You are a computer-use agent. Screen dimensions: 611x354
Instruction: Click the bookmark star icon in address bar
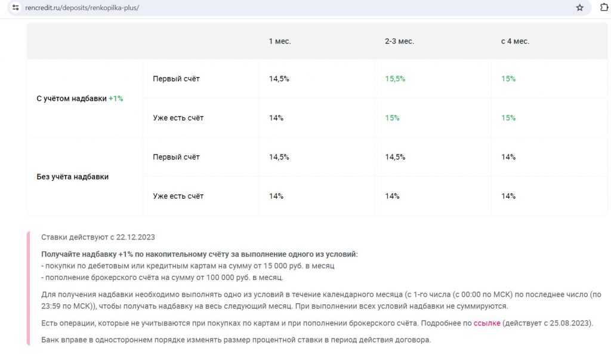pyautogui.click(x=579, y=8)
